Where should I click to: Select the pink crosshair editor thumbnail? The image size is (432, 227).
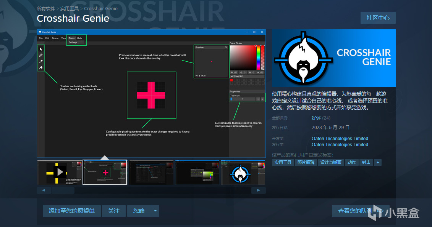(x=105, y=172)
